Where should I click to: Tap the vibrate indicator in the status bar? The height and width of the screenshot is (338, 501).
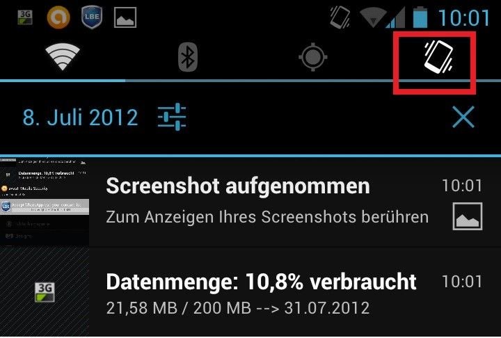340,17
